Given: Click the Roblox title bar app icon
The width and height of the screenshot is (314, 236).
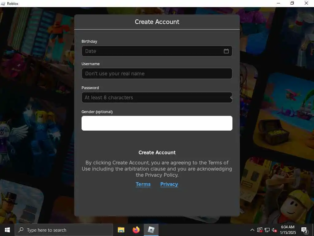Looking at the screenshot, I should (x=3, y=4).
